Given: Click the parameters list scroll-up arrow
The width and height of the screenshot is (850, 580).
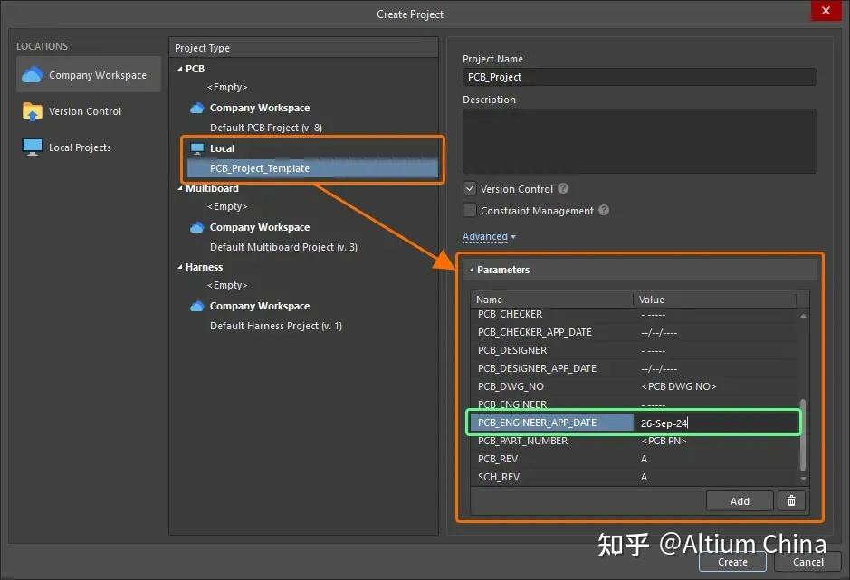Looking at the screenshot, I should click(803, 316).
